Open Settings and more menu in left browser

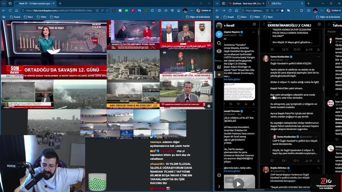pyautogui.click(x=191, y=10)
